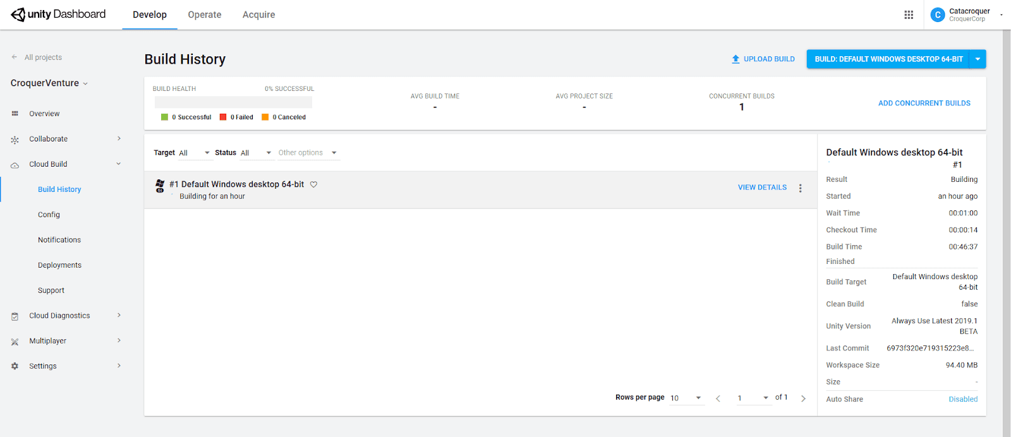
Task: Click BUILD: DEFAULT WINDOWS DESKTOP 64-BIT button
Action: tap(888, 59)
